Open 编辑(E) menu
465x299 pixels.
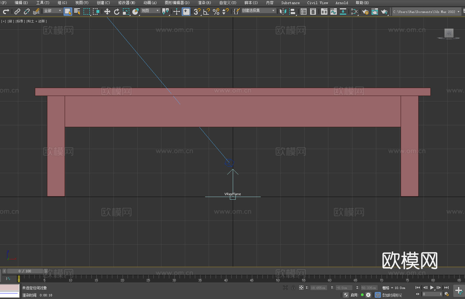[x=21, y=3]
